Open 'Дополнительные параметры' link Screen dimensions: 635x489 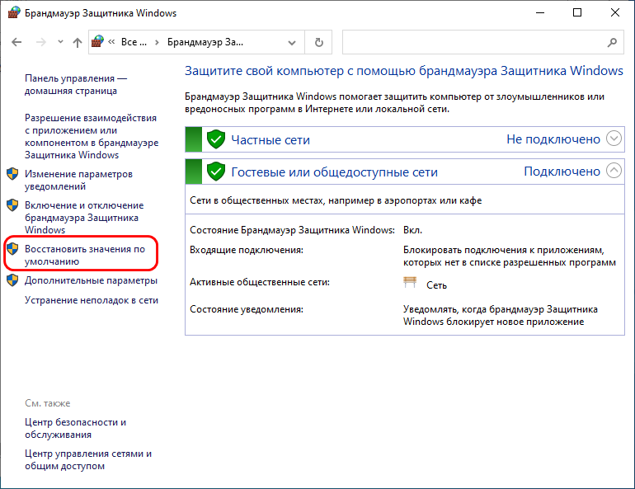tap(91, 280)
